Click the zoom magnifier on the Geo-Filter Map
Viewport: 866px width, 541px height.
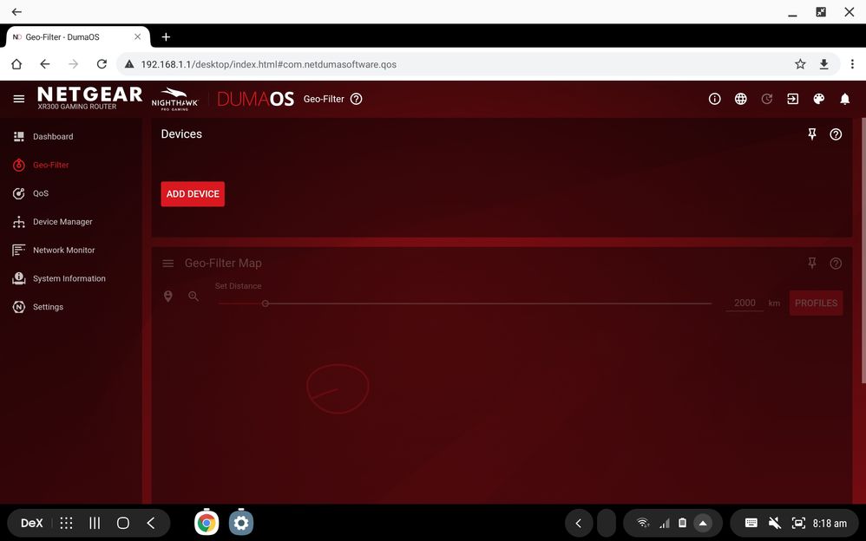point(194,296)
